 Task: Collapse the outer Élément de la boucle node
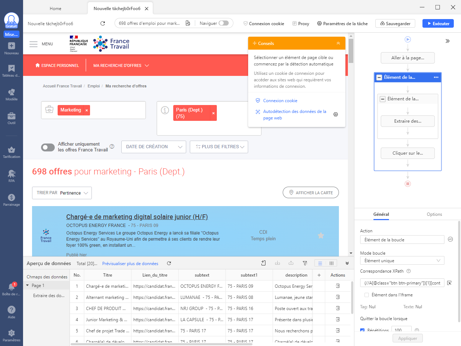point(379,77)
